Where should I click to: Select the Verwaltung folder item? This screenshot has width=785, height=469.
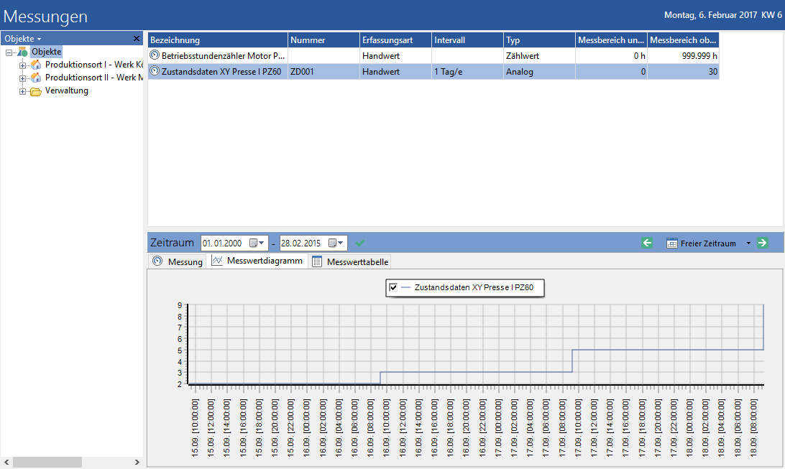click(x=67, y=90)
